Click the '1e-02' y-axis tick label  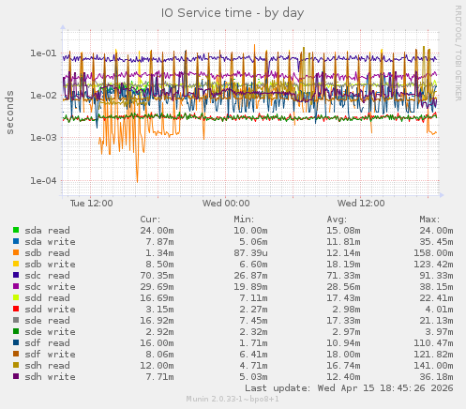43,96
